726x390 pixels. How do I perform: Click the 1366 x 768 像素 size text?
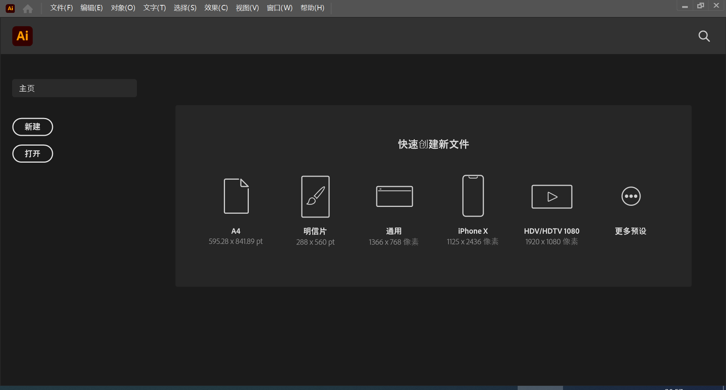[394, 242]
